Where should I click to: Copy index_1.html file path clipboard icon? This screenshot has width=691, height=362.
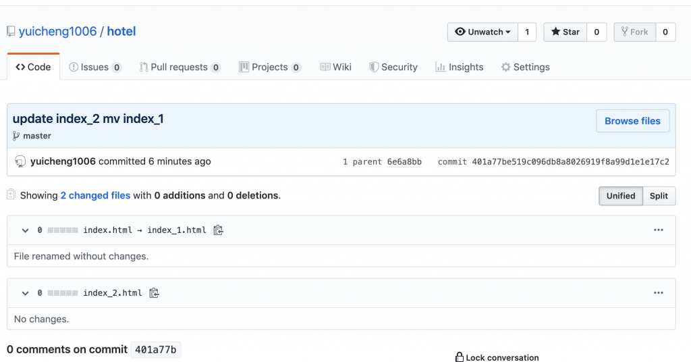218,230
